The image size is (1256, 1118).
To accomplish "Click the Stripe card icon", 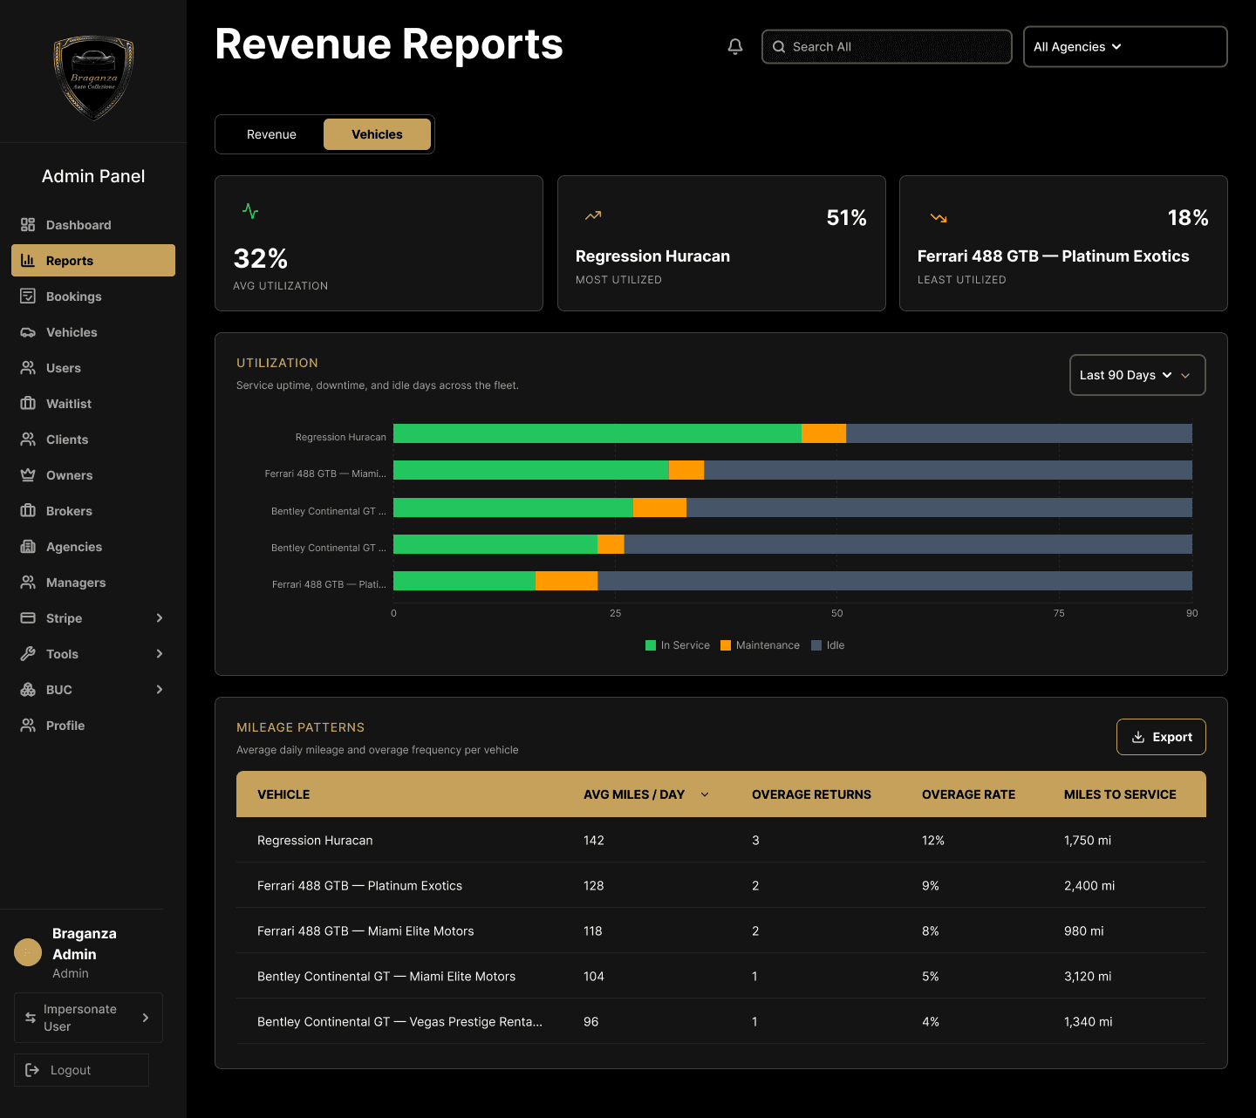I will point(28,618).
